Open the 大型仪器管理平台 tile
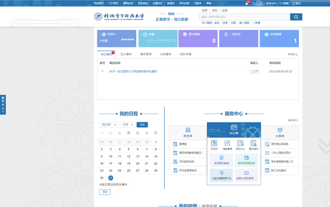330x207 pixels. [x=222, y=175]
